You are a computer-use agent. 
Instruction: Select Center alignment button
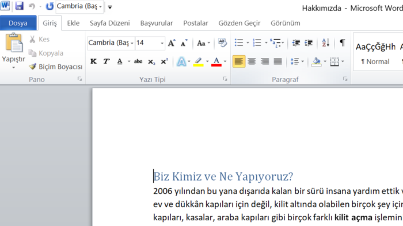(x=252, y=61)
